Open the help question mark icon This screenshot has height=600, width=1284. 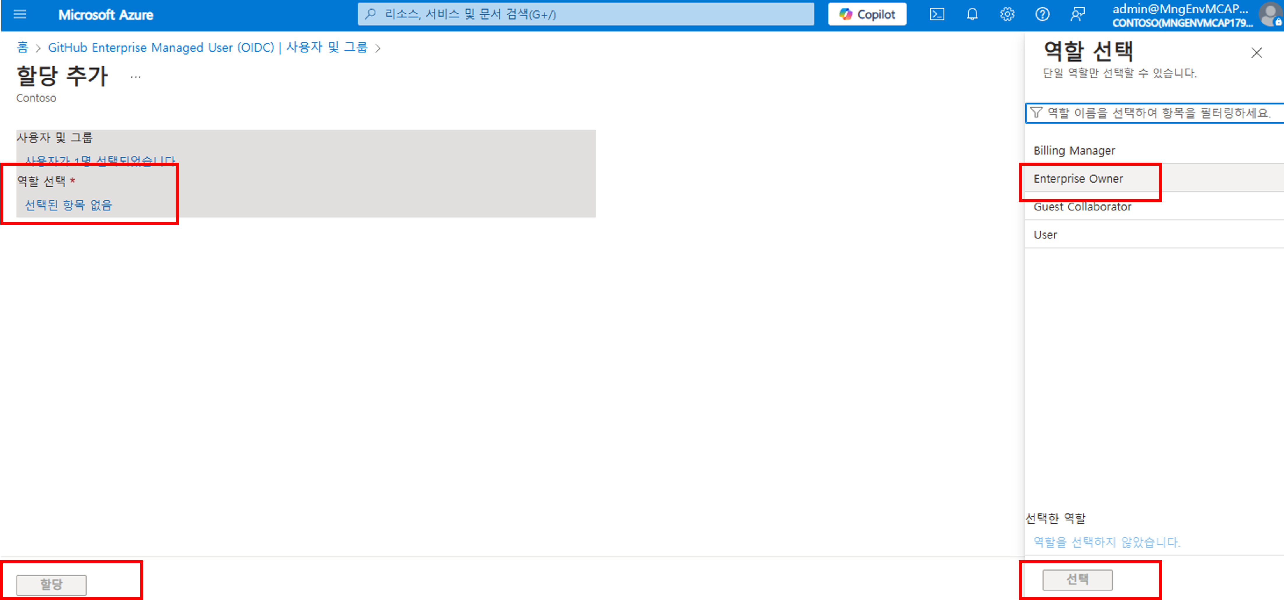click(x=1042, y=15)
